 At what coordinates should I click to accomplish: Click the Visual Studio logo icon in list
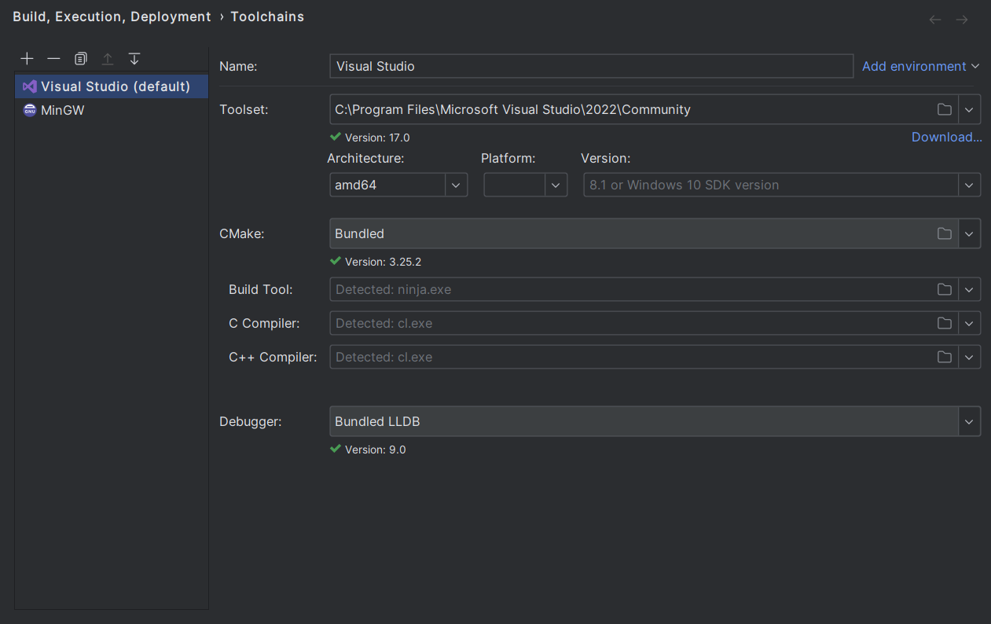coord(30,86)
